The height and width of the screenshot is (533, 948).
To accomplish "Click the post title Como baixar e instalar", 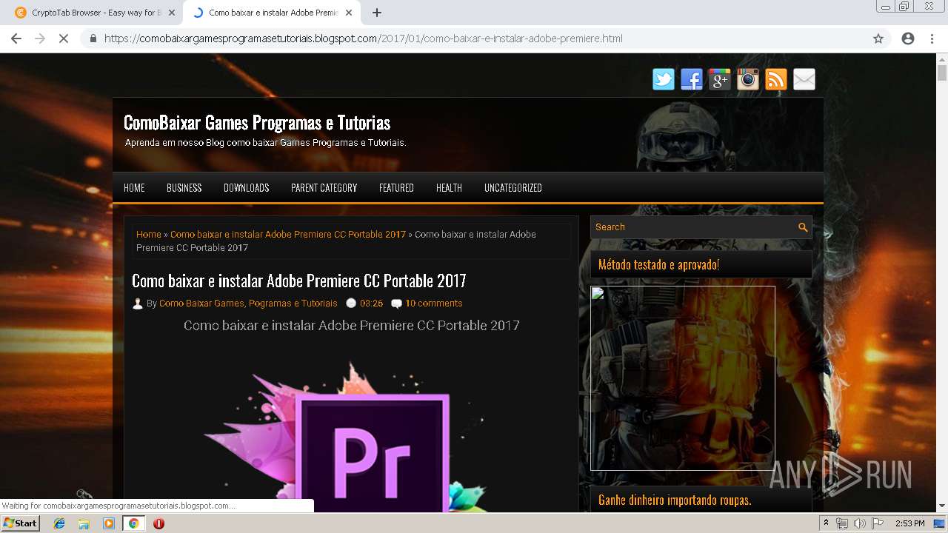I will click(x=299, y=281).
